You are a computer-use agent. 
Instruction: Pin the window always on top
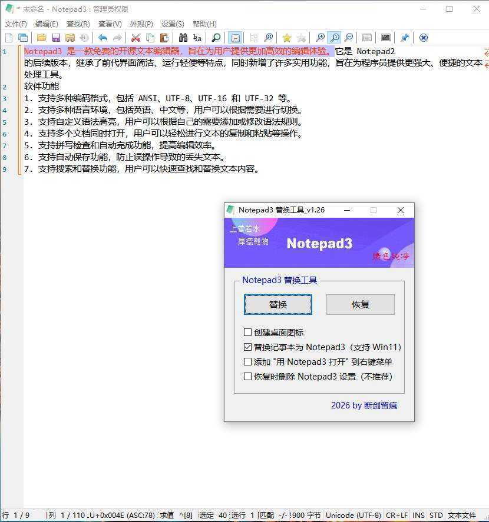click(404, 38)
